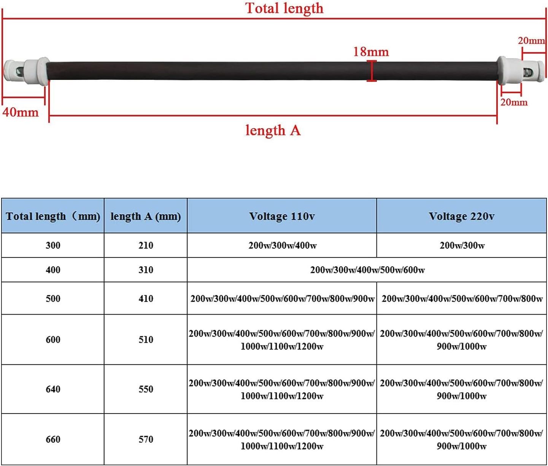The width and height of the screenshot is (548, 466).
Task: Click the length A cell 210
Action: pos(146,245)
